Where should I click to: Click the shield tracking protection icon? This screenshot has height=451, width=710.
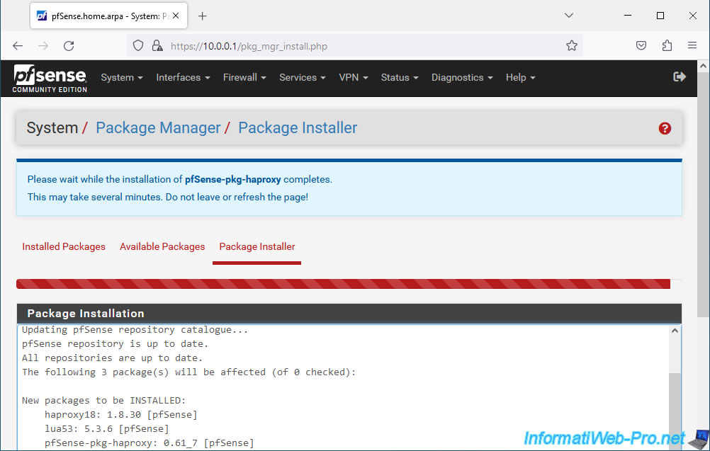138,46
